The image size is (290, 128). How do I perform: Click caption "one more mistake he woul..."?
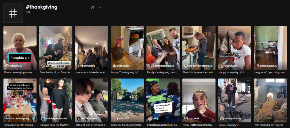(91, 73)
